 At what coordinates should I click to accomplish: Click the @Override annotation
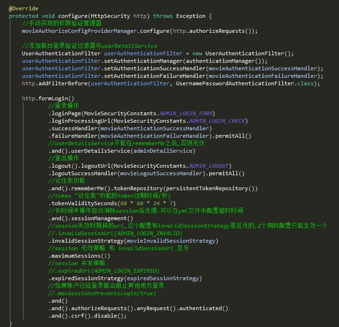pyautogui.click(x=23, y=8)
